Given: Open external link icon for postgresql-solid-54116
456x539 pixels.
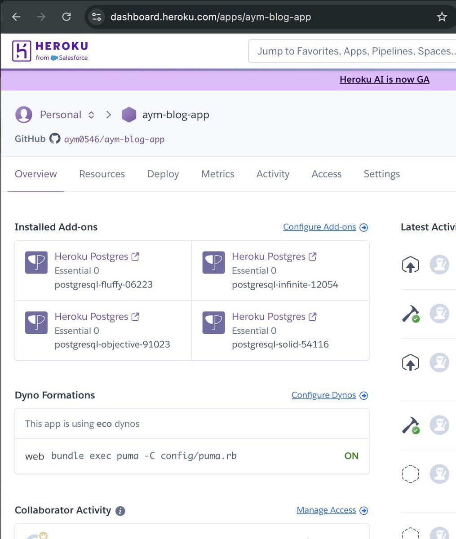Looking at the screenshot, I should pyautogui.click(x=313, y=316).
